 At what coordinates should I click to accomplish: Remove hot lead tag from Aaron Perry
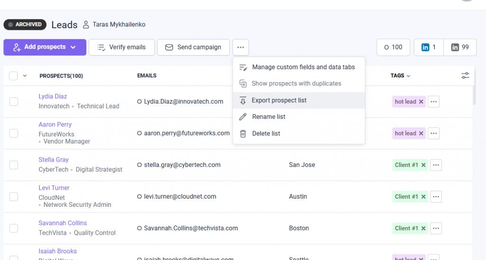tap(421, 133)
